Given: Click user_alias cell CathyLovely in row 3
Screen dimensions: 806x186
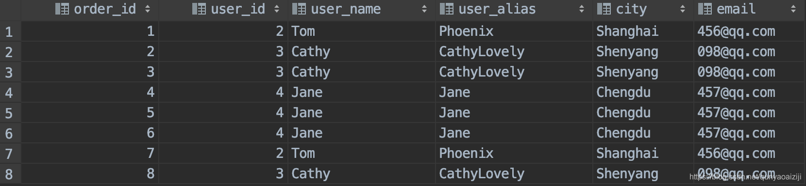Looking at the screenshot, I should click(x=514, y=72).
